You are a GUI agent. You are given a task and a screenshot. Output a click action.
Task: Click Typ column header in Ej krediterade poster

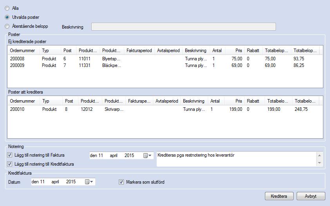[x=50, y=51]
